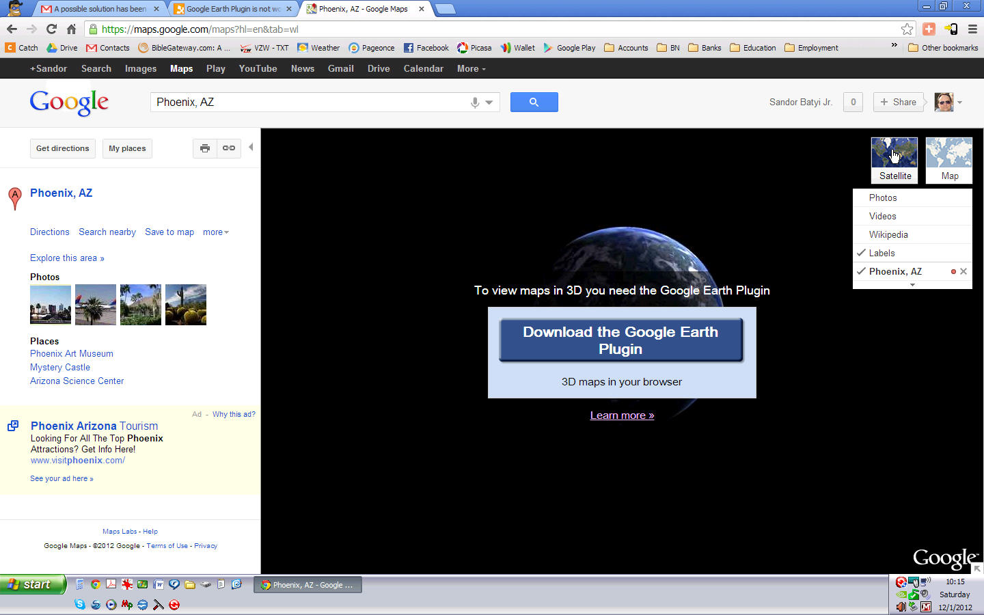Bookmark this page with the star icon
Viewport: 984px width, 615px height.
click(907, 30)
